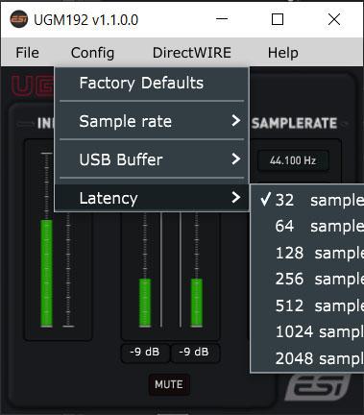
Task: Click the MUTE button
Action: [169, 384]
